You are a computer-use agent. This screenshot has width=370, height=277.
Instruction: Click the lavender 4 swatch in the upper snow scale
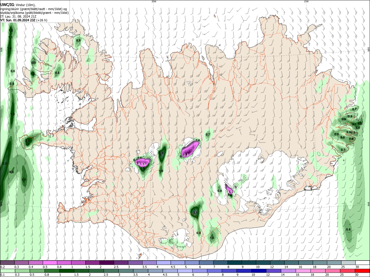point(164,263)
